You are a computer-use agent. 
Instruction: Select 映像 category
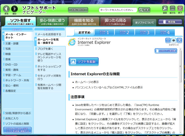18,54
